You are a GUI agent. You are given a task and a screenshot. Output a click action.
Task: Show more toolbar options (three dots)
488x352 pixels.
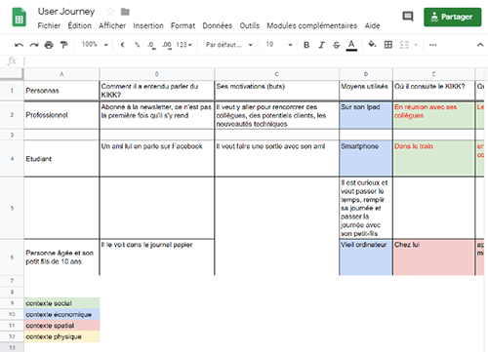click(432, 45)
